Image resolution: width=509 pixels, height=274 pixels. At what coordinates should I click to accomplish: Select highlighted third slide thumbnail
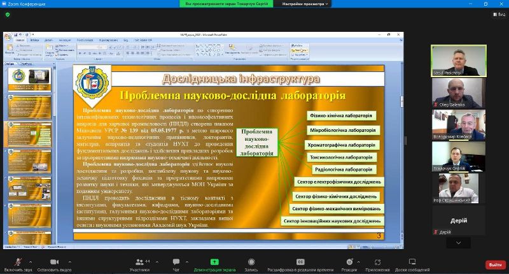click(29, 134)
